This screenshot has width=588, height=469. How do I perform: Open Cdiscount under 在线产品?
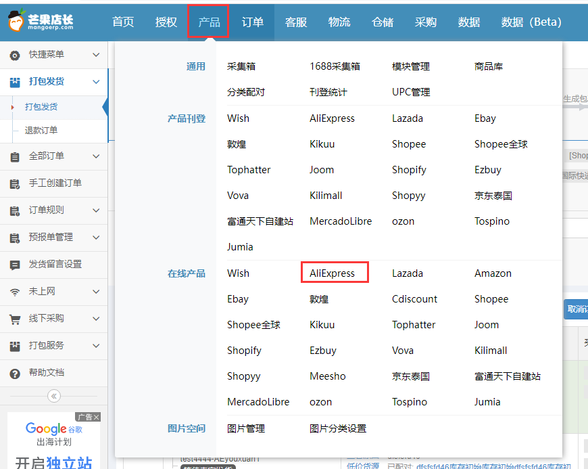415,299
